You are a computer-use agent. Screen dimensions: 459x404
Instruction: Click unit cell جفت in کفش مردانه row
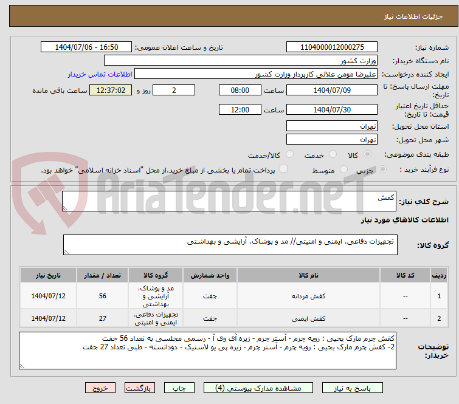tap(210, 296)
